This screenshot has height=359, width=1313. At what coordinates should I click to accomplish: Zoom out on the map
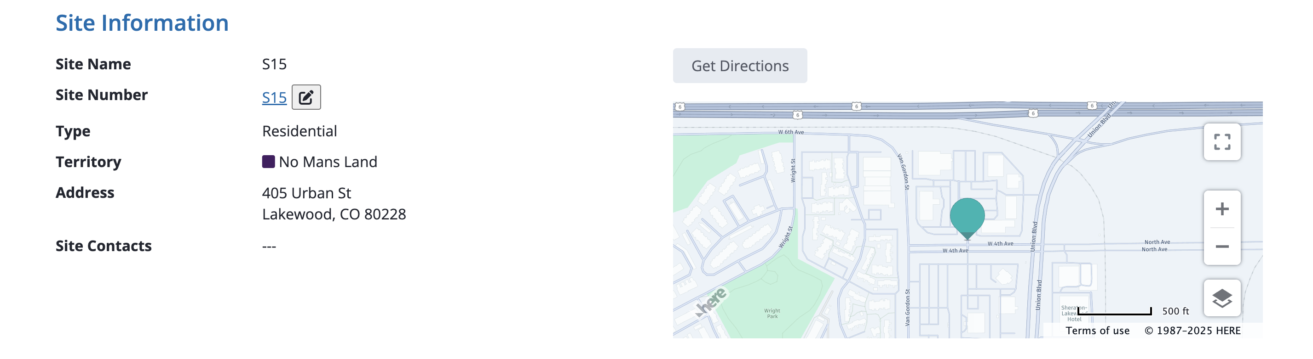1222,247
